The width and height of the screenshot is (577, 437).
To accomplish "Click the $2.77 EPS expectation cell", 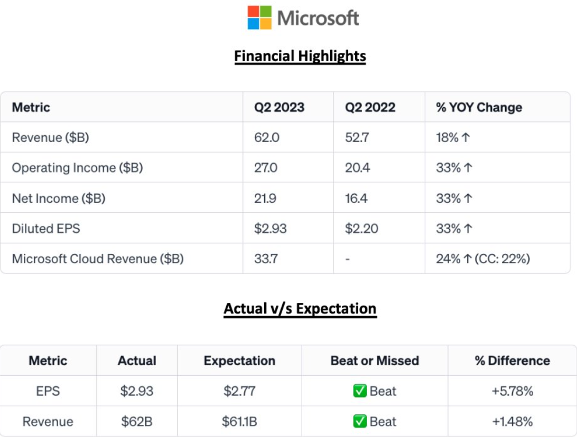I will pyautogui.click(x=239, y=391).
